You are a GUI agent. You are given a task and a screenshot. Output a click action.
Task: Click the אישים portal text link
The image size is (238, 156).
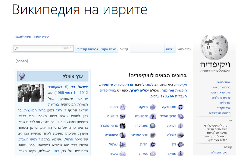[x=114, y=154]
